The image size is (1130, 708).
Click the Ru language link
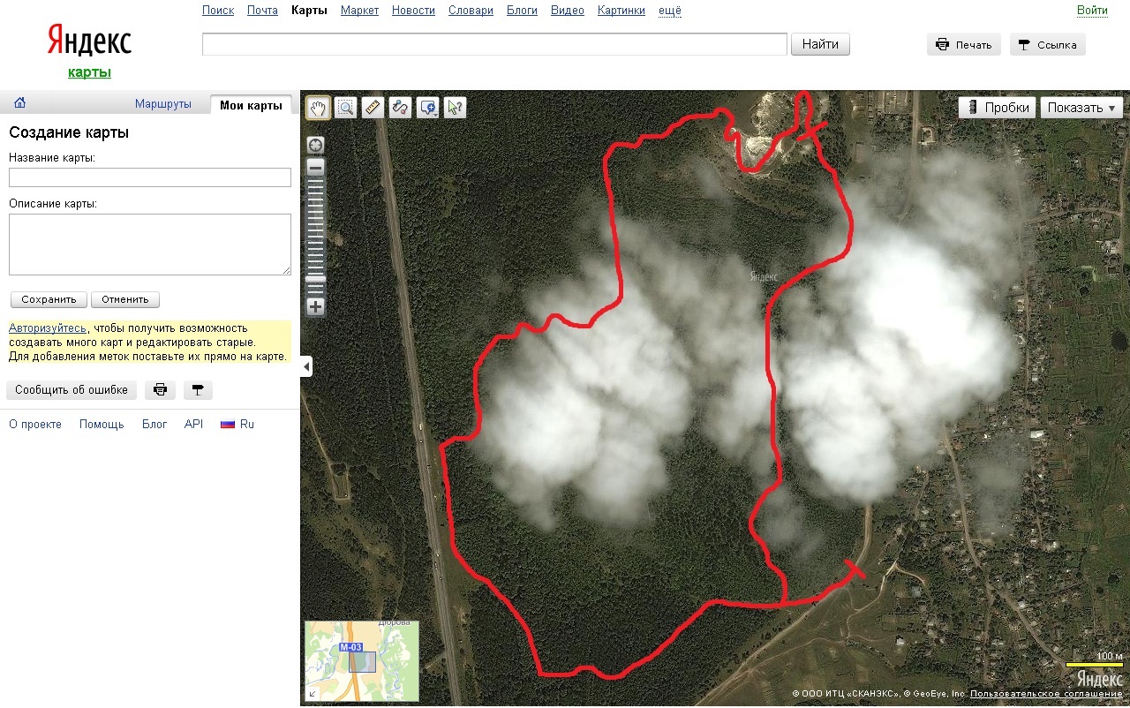[246, 424]
